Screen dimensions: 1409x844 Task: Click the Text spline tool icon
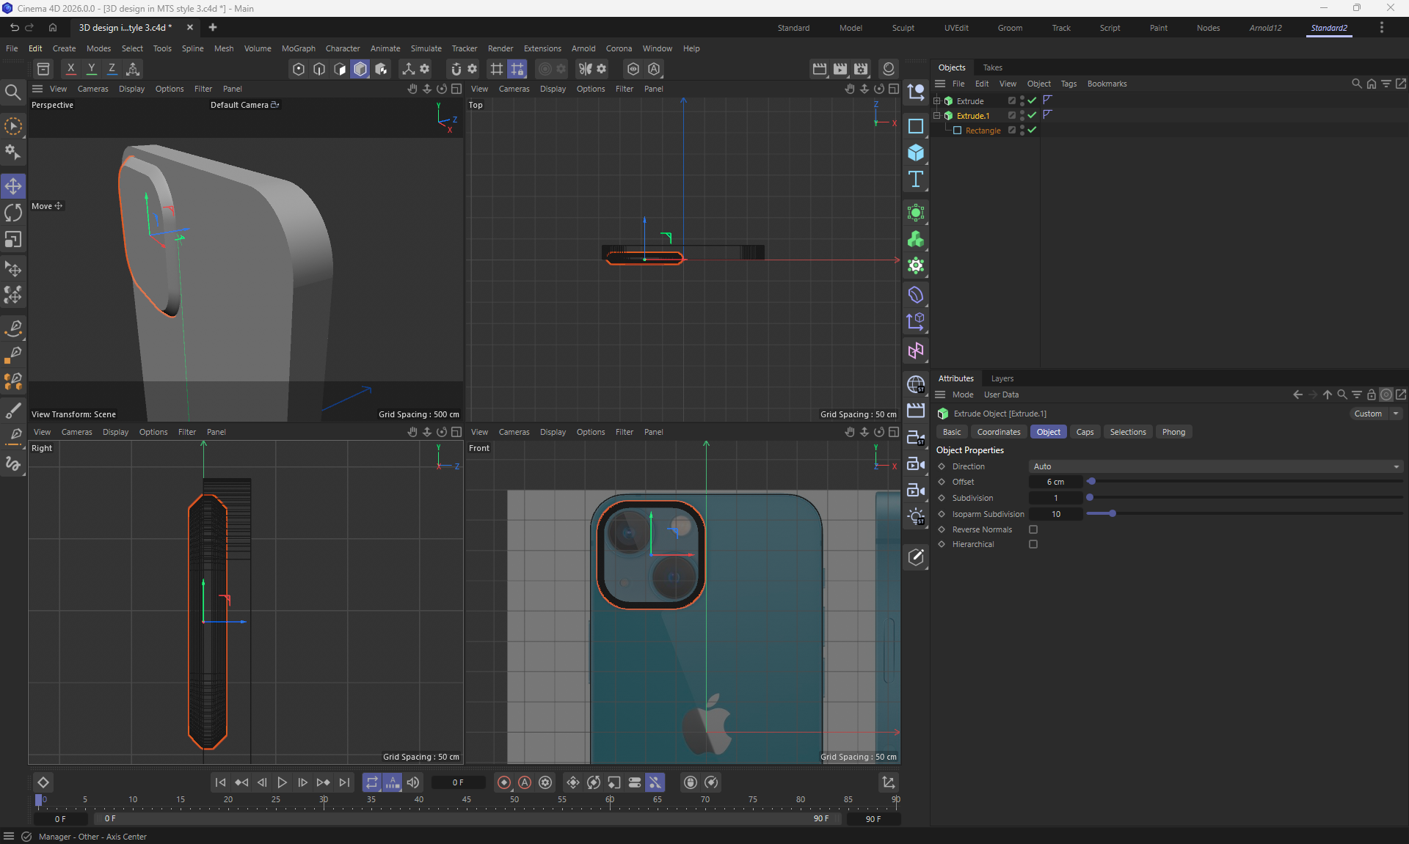coord(915,180)
